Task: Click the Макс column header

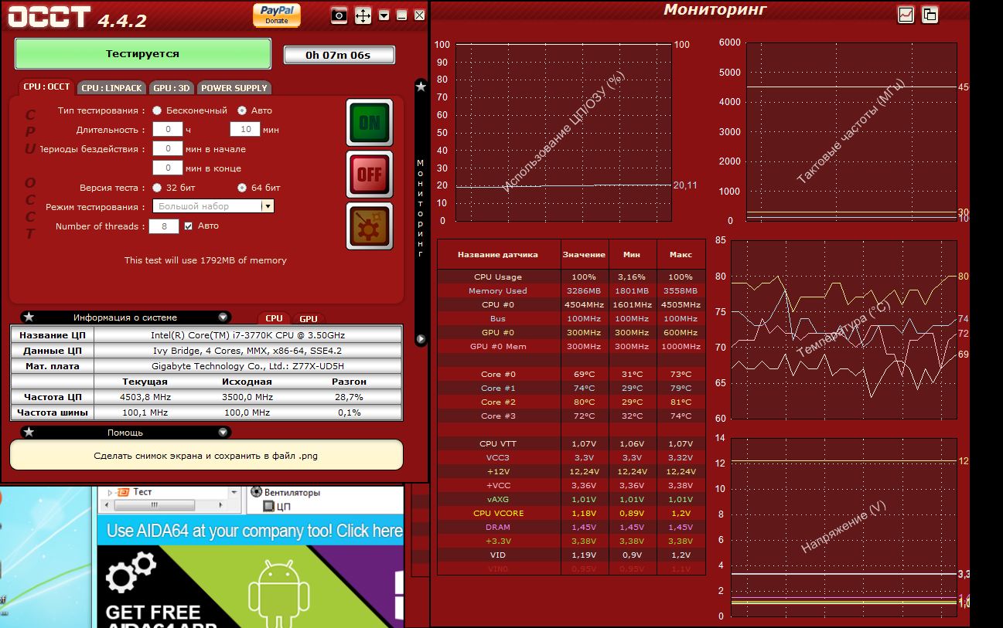Action: tap(681, 254)
